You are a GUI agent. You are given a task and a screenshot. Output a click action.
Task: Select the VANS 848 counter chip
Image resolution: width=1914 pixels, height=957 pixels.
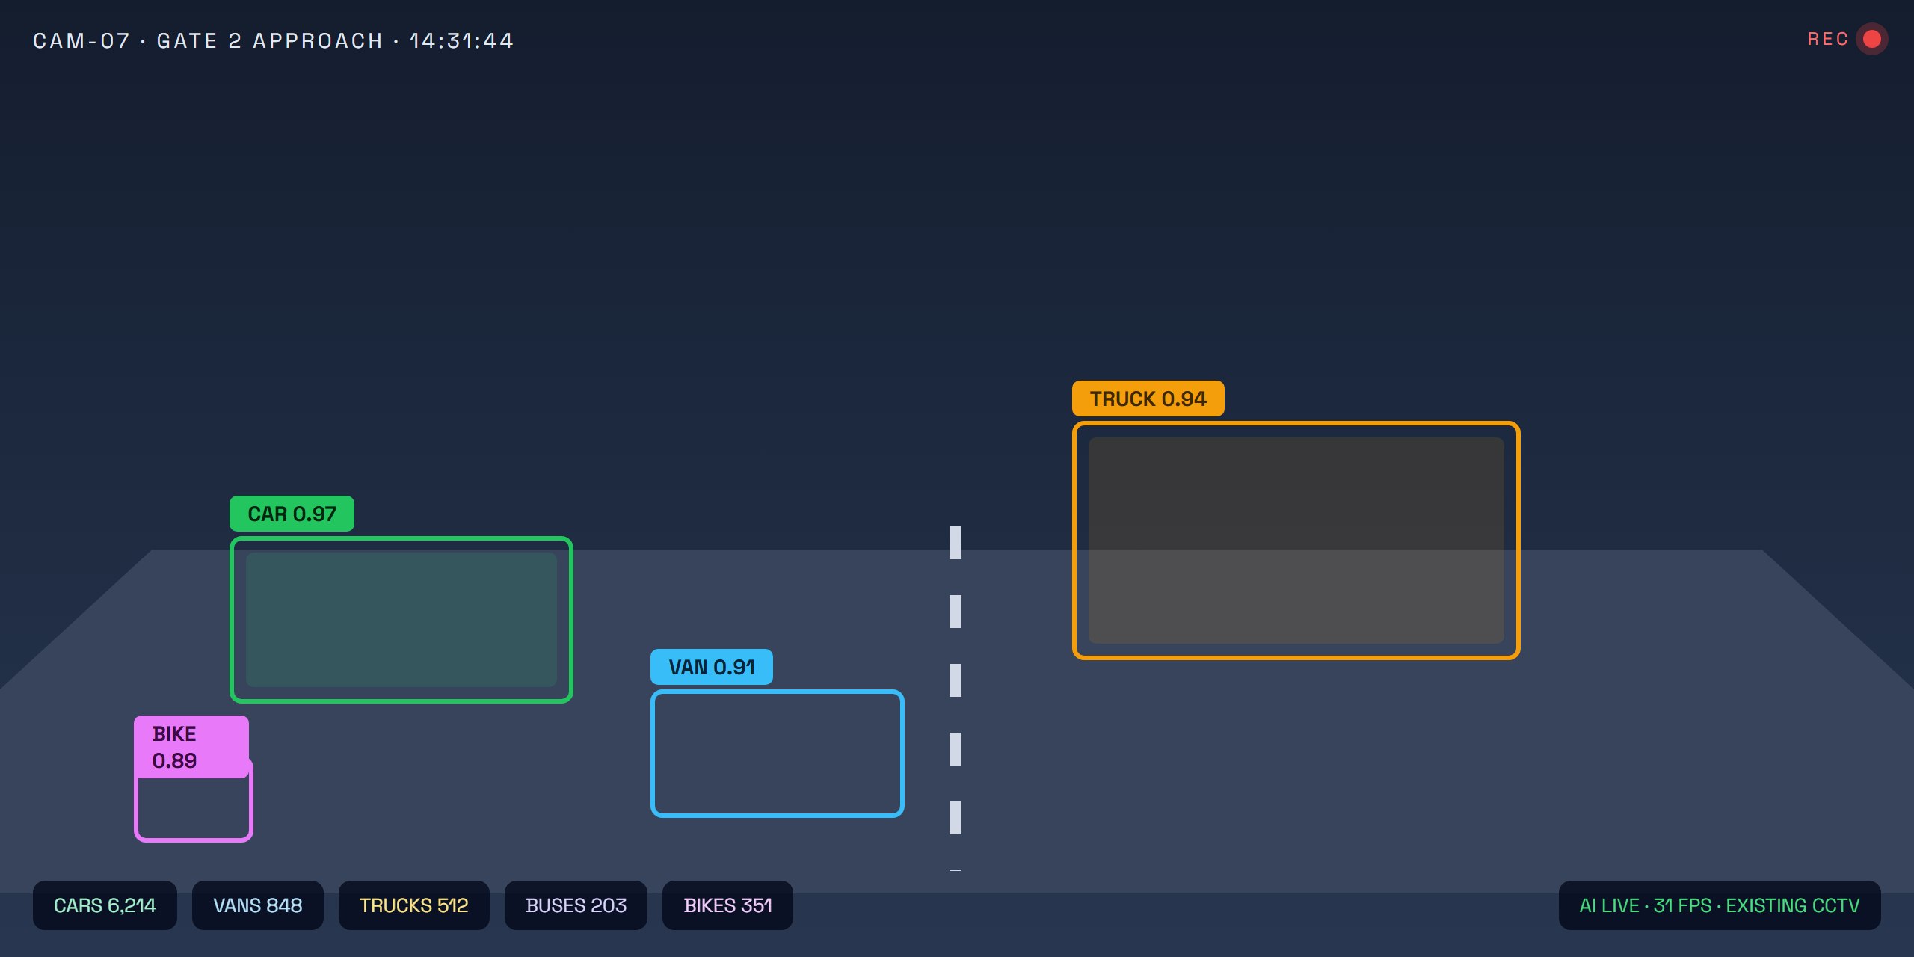coord(258,905)
